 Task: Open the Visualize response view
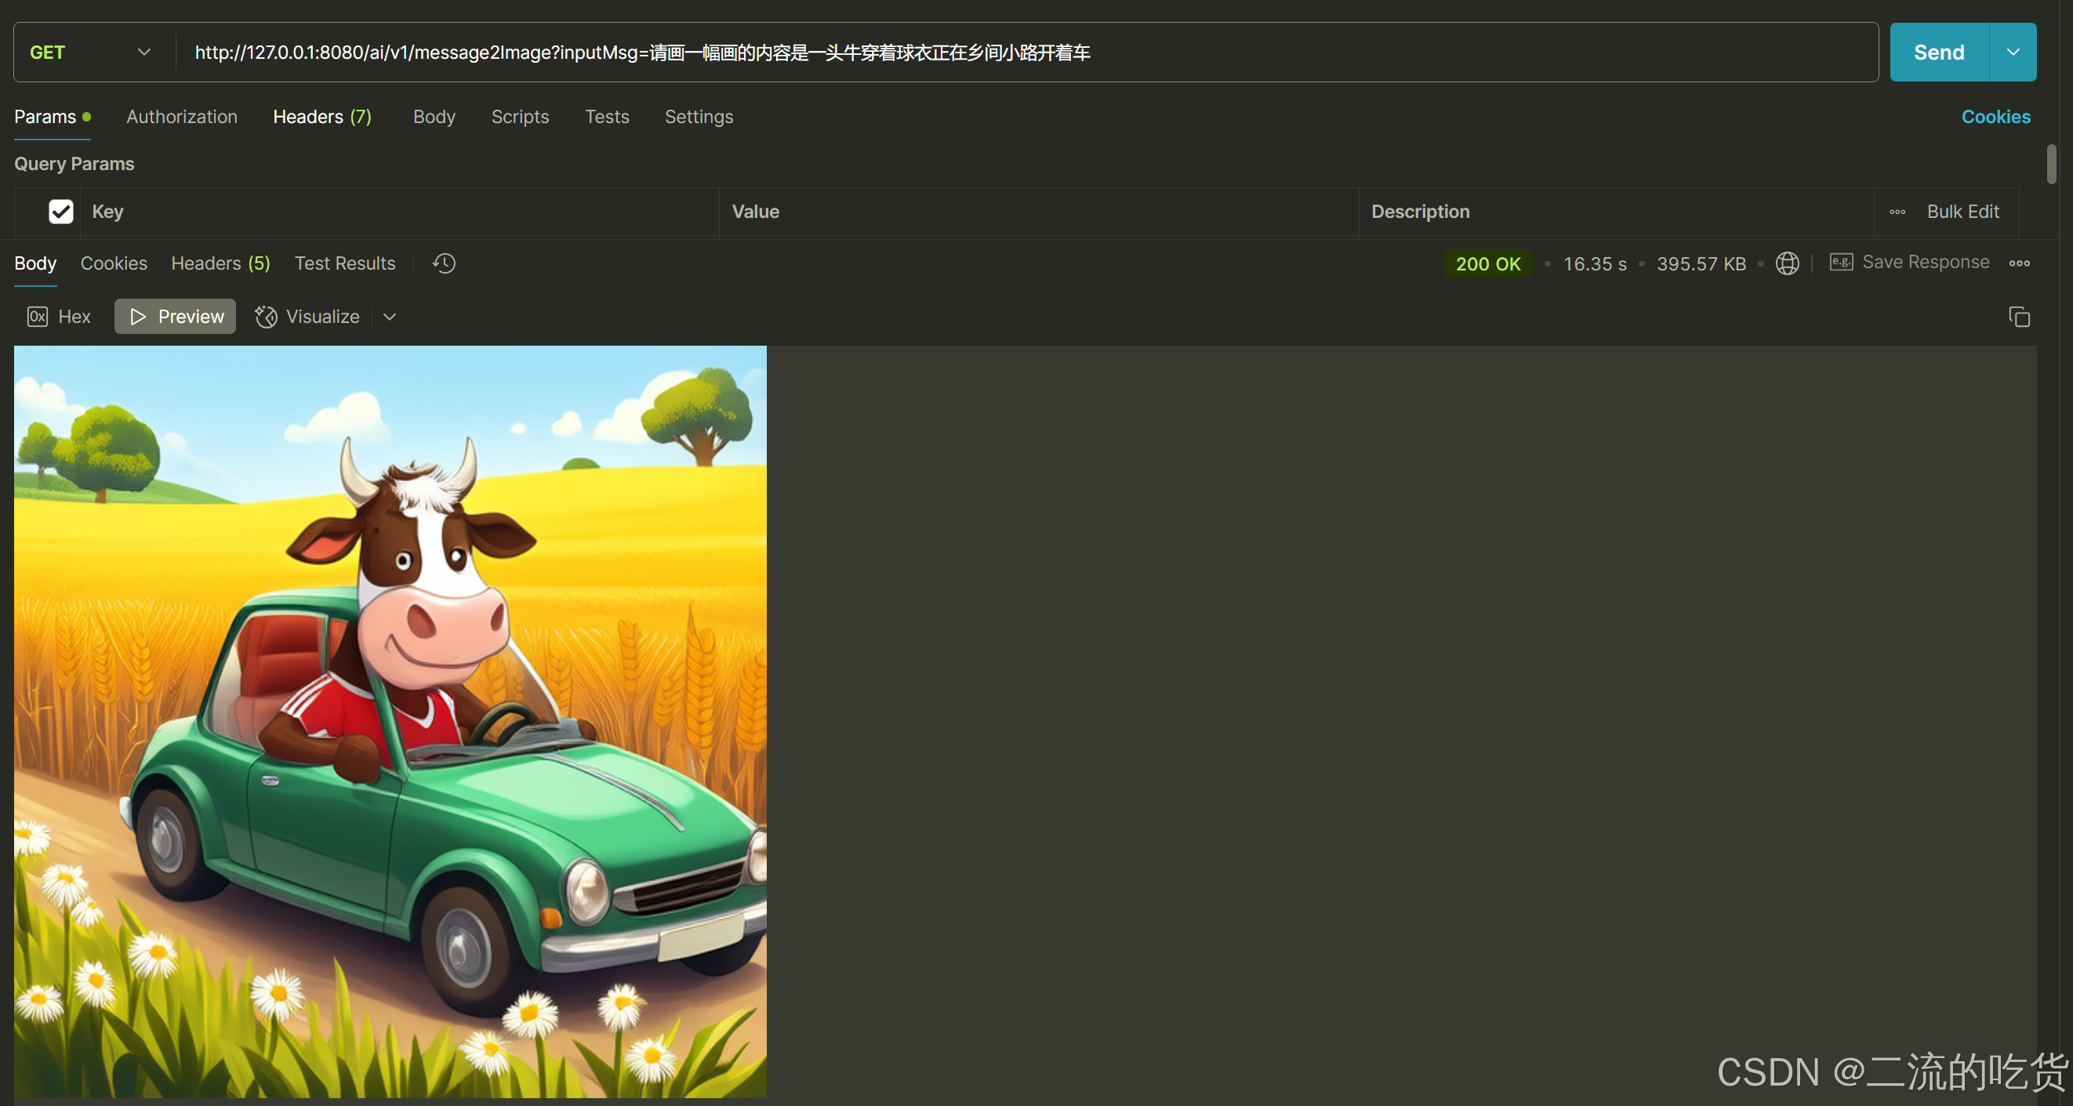(307, 316)
